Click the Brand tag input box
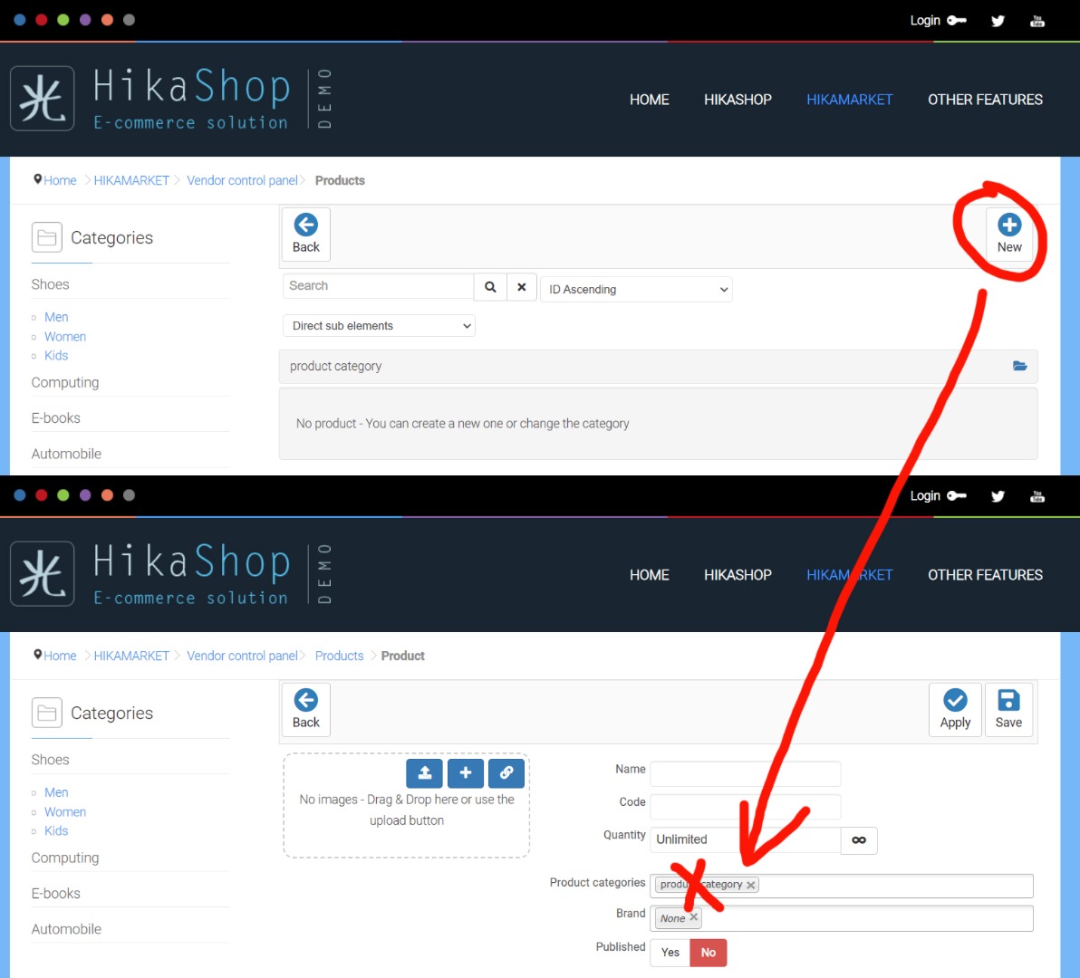The width and height of the screenshot is (1080, 978). [x=841, y=919]
